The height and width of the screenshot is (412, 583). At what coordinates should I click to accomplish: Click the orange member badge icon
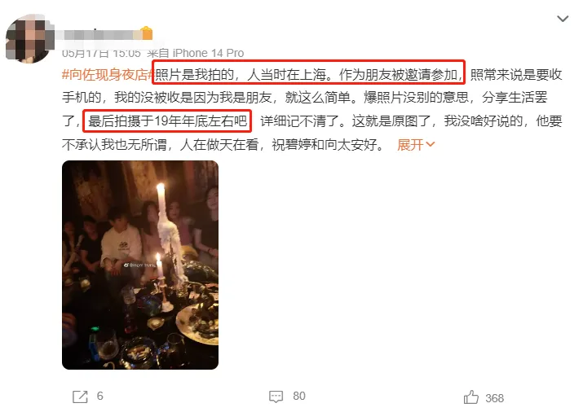point(147,33)
